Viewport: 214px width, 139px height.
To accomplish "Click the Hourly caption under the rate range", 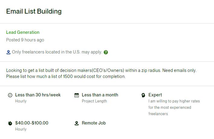I will coord(21,129).
